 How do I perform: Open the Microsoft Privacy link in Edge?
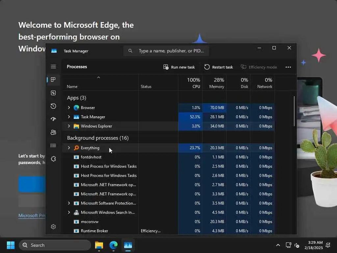click(32, 215)
